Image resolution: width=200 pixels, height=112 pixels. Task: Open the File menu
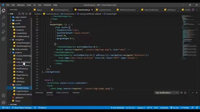tap(7, 5)
